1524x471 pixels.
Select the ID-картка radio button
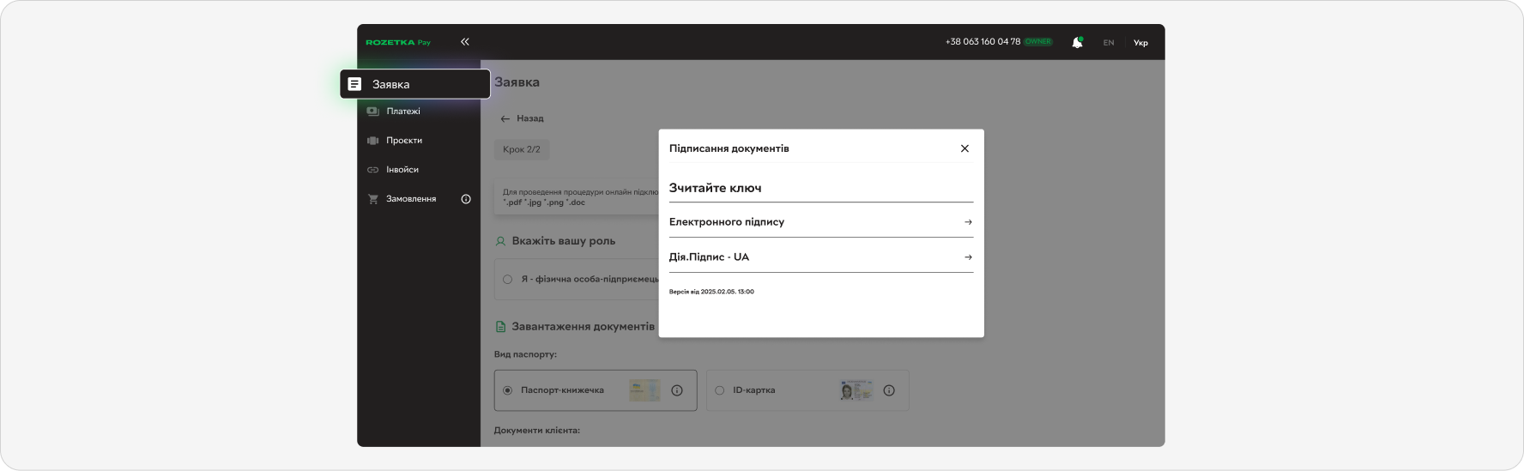coord(719,390)
